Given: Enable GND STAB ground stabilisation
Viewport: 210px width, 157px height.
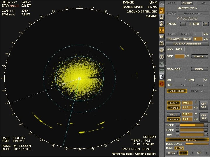Looking at the screenshot, I should tap(177, 91).
